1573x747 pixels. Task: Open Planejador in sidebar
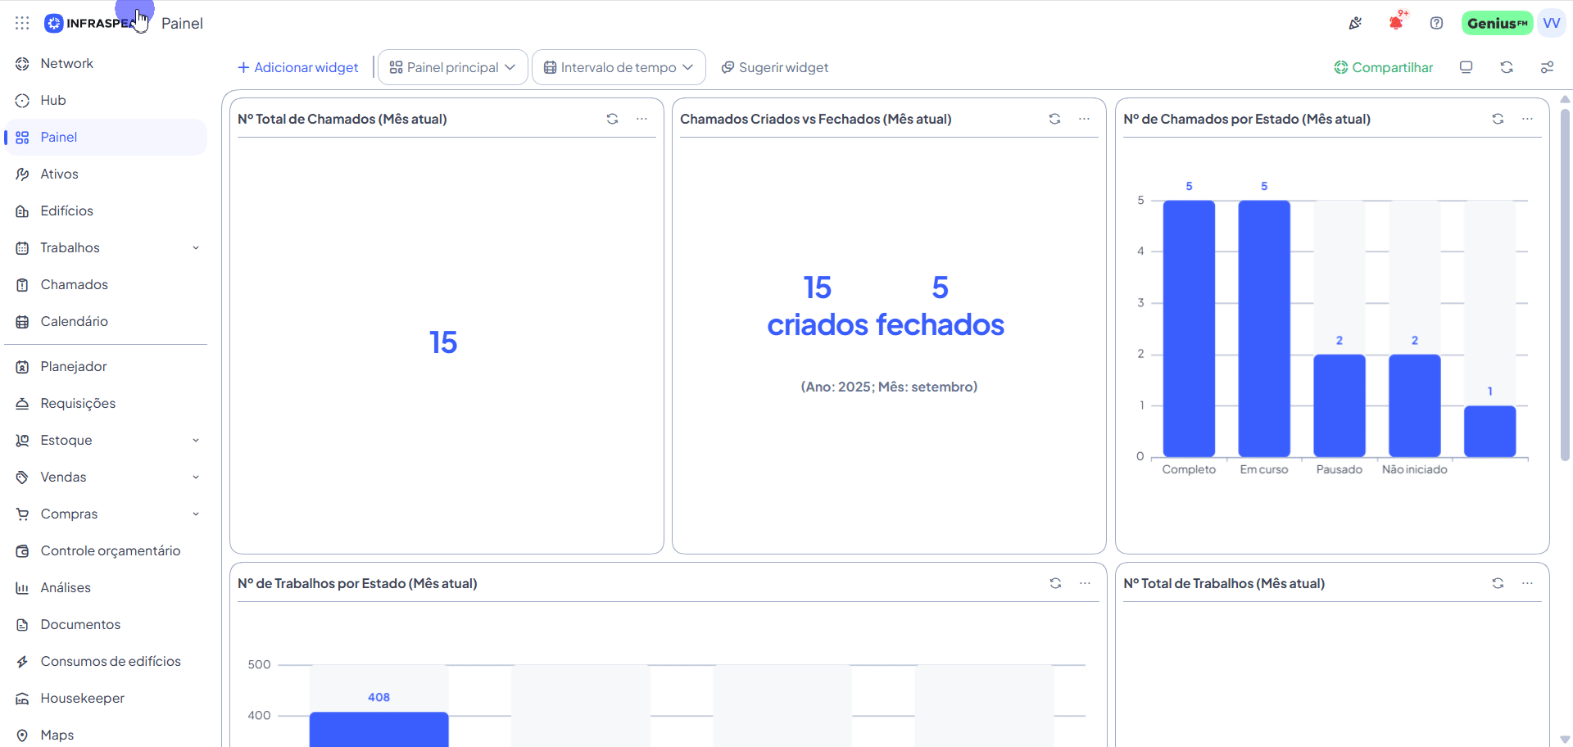(x=106, y=366)
